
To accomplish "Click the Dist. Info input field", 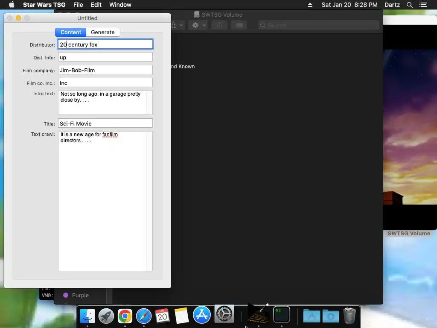I will click(105, 57).
